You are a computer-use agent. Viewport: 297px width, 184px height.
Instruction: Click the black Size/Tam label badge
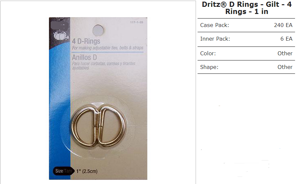point(63,171)
